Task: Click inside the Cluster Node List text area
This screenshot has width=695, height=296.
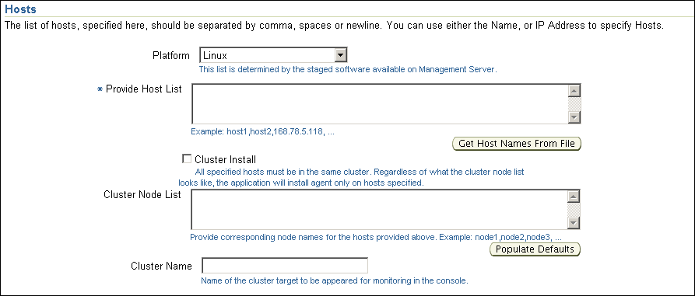Action: 380,210
